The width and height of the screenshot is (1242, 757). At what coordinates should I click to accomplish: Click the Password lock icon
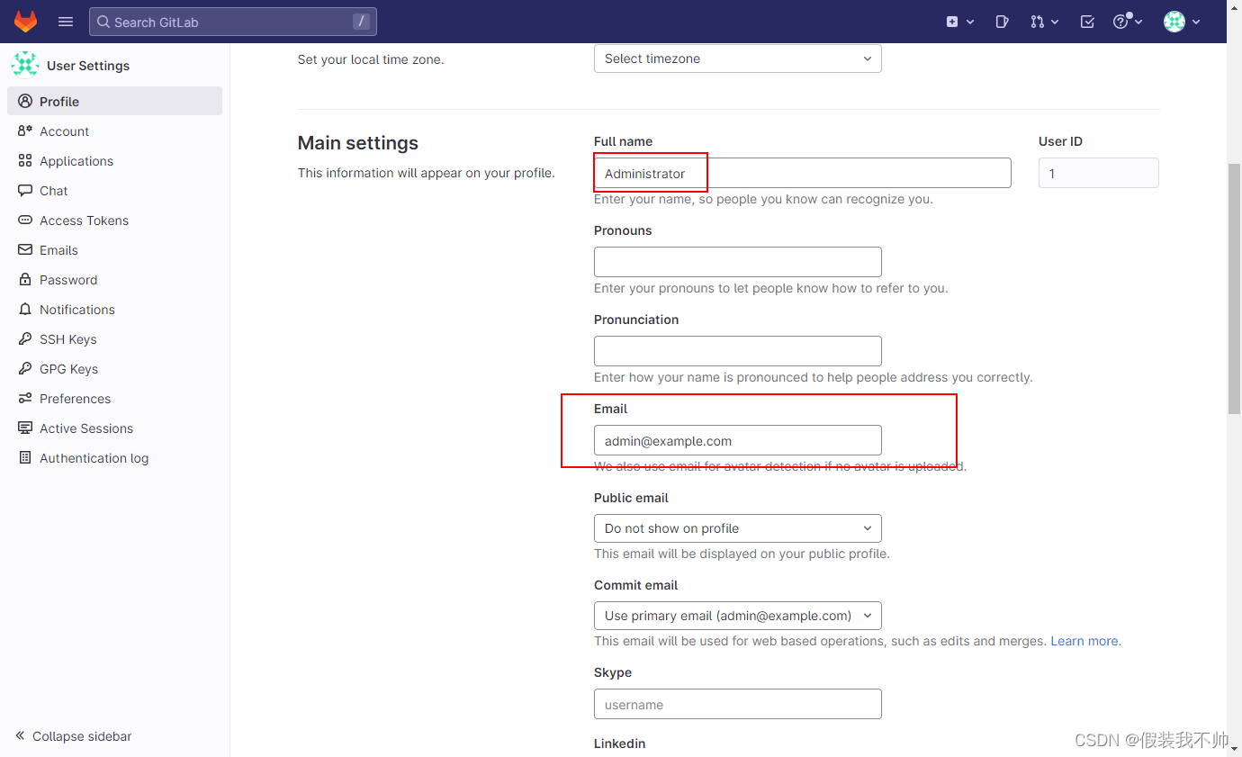25,280
